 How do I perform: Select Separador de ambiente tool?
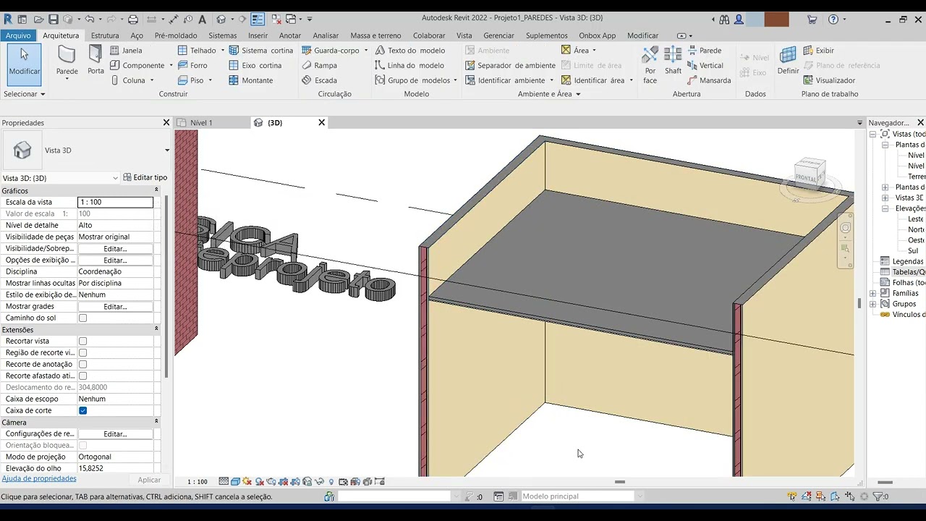click(510, 65)
